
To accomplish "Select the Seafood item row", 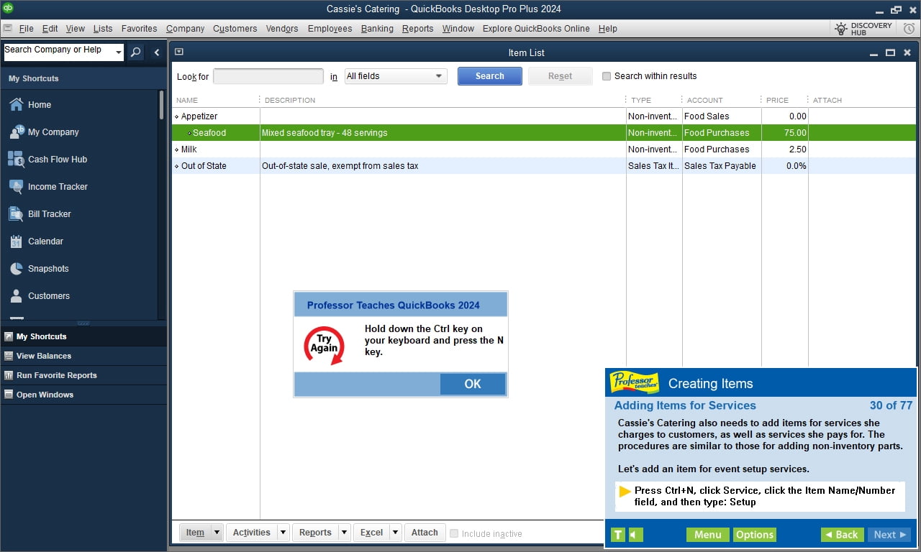I will point(544,133).
